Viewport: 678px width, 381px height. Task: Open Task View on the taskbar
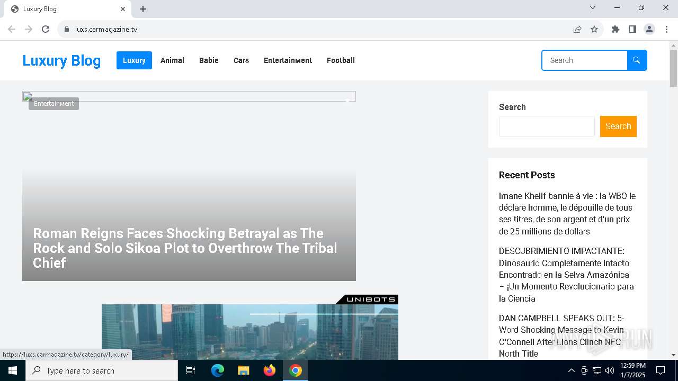pos(191,370)
